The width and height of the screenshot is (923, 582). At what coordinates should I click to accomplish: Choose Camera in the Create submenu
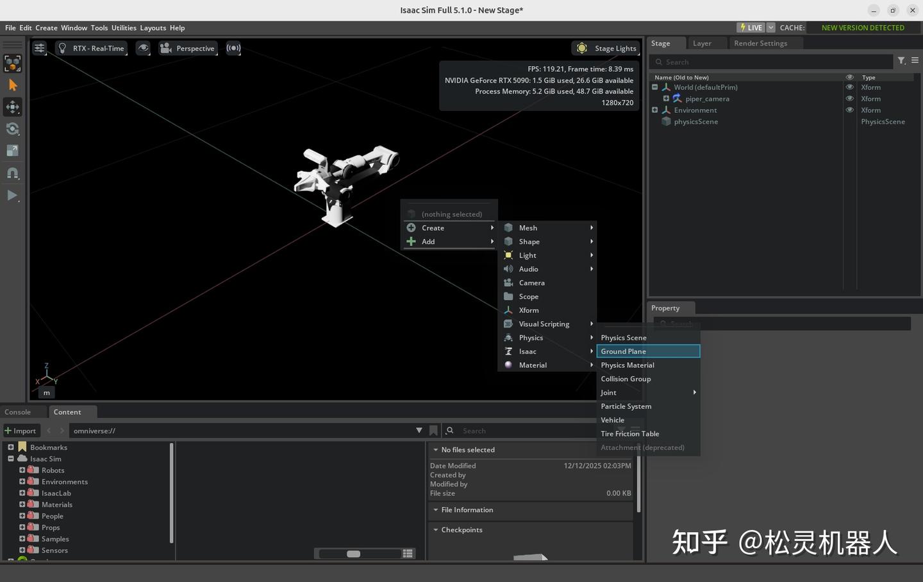point(547,283)
